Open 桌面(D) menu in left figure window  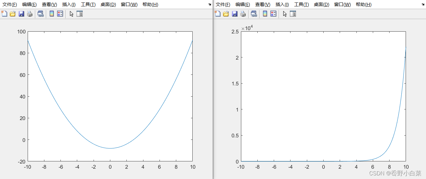point(108,5)
